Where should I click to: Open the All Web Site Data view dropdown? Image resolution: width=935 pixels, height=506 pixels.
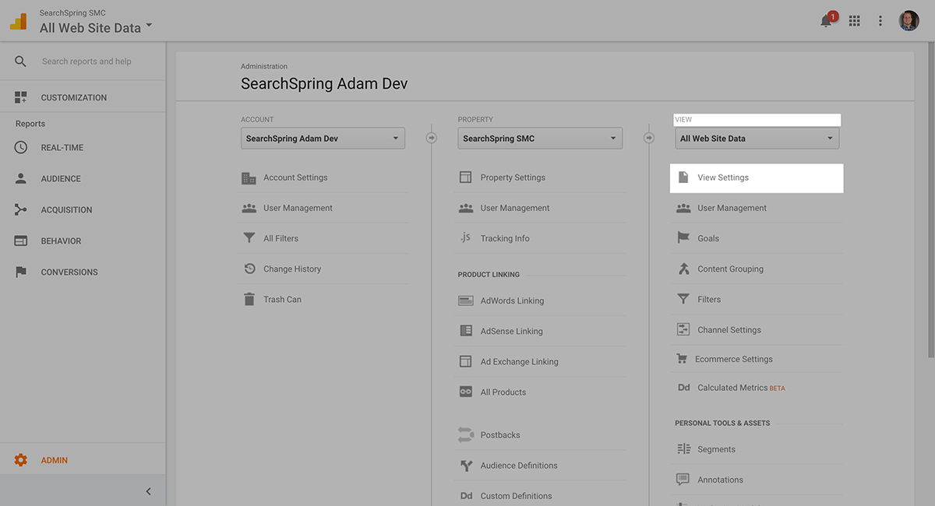[757, 139]
